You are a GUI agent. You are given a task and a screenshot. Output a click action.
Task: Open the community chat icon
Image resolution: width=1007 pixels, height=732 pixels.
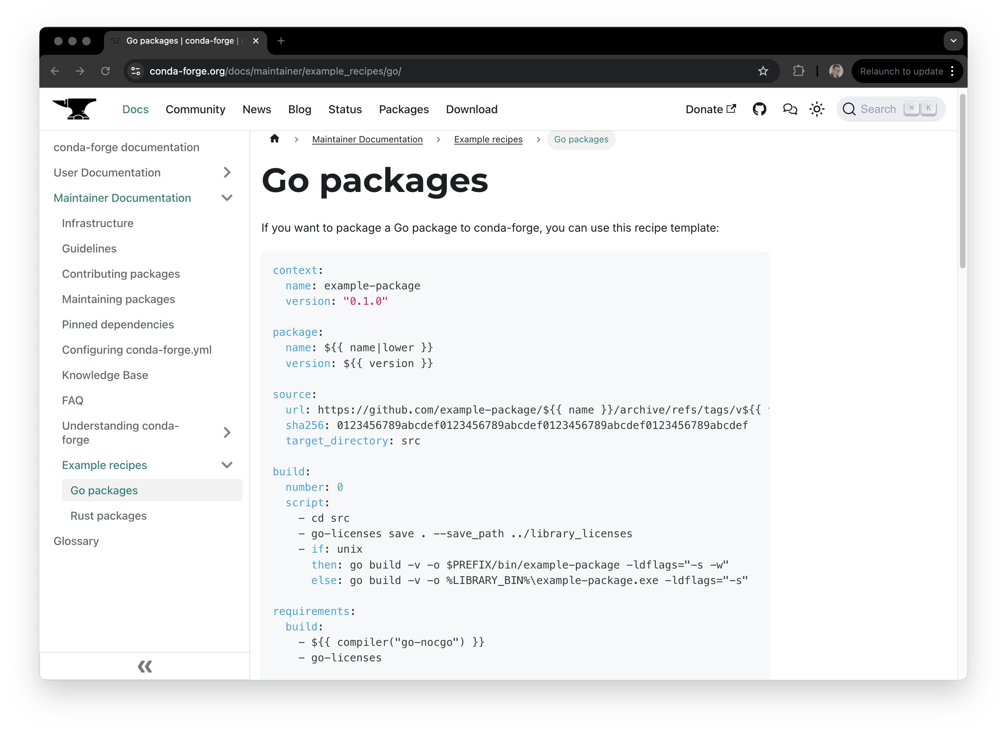tap(790, 109)
